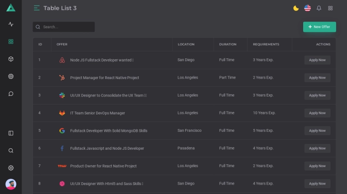The height and width of the screenshot is (194, 347).
Task: Expand the apps grid menu in header
Action: 330,8
